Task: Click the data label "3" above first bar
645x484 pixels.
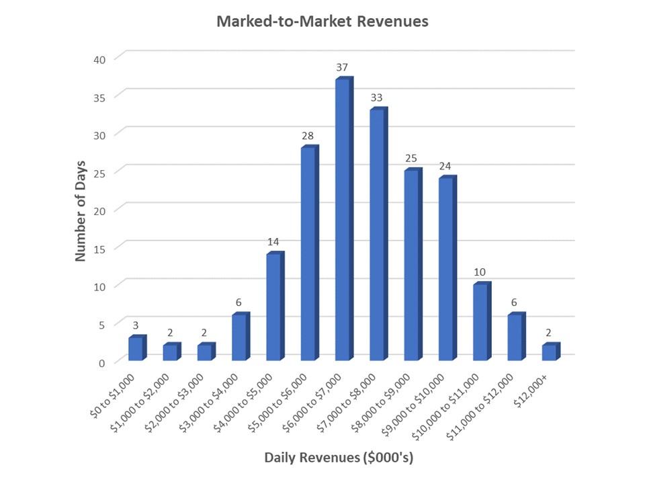Action: point(135,325)
